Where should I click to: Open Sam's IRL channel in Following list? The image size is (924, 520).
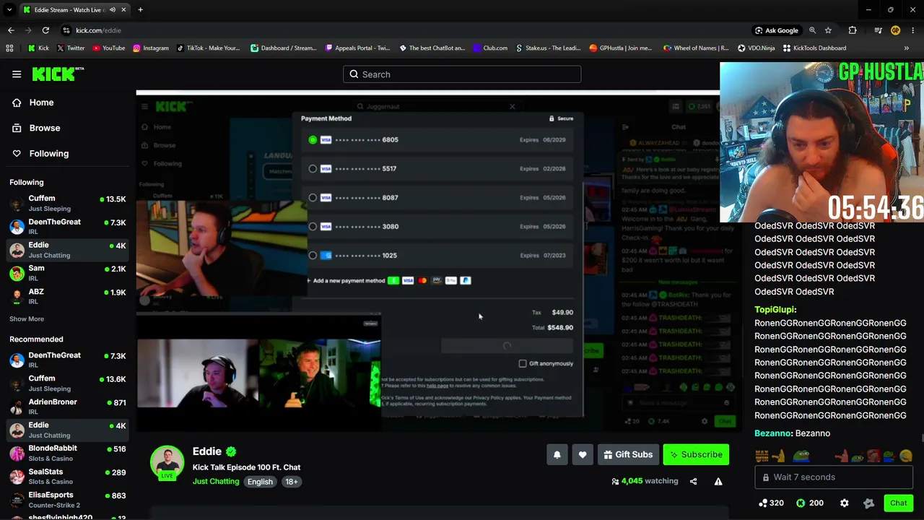point(67,273)
